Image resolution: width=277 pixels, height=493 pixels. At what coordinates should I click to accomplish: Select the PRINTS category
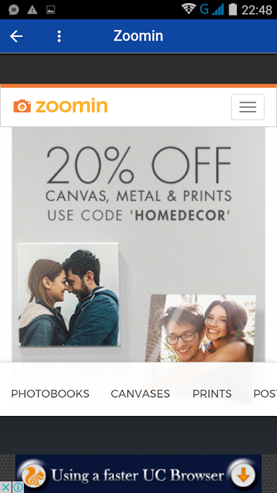click(212, 394)
